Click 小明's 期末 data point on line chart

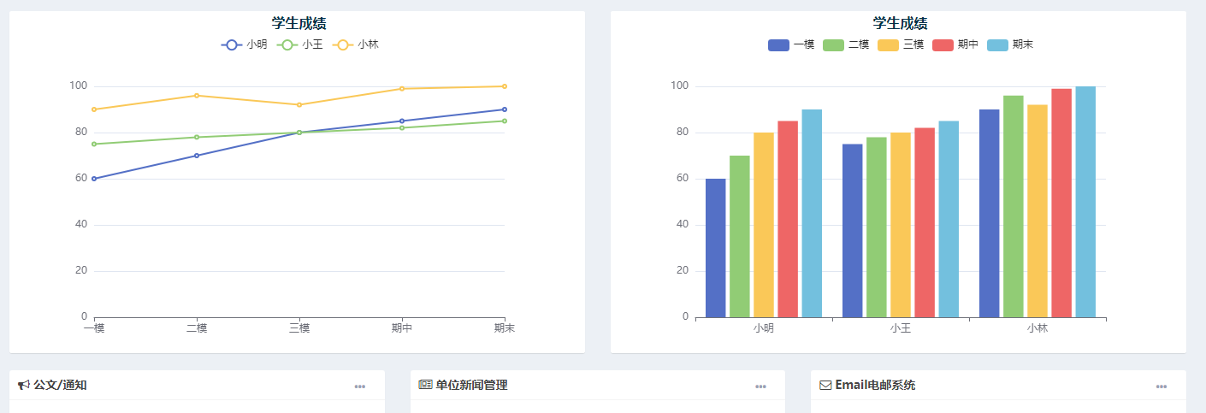pyautogui.click(x=505, y=109)
